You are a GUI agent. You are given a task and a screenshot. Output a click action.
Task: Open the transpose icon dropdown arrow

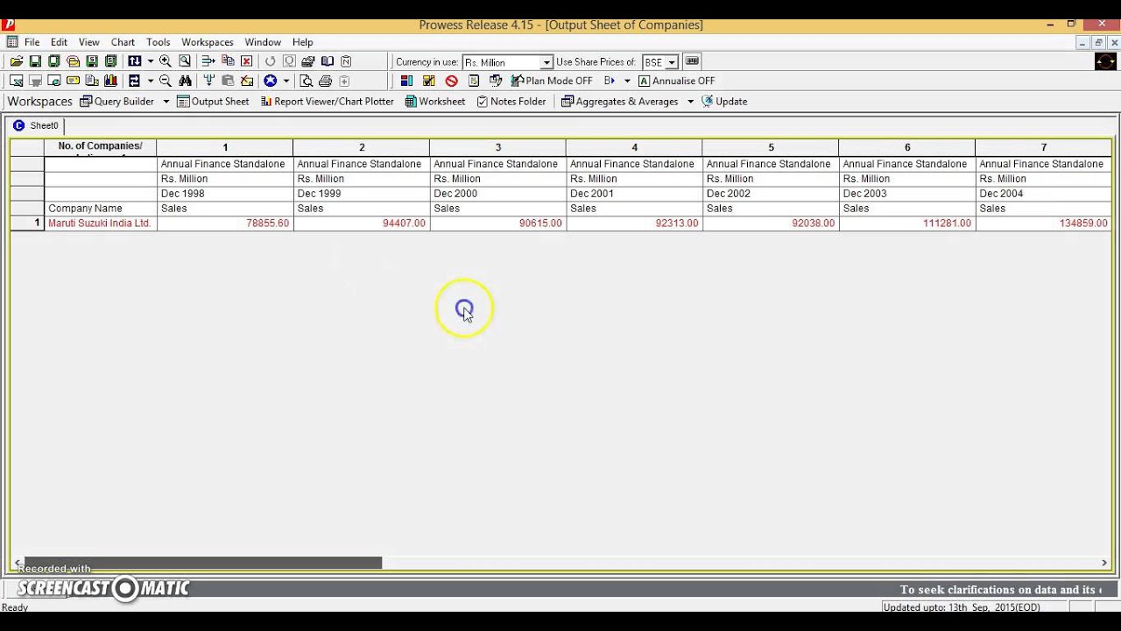point(151,81)
